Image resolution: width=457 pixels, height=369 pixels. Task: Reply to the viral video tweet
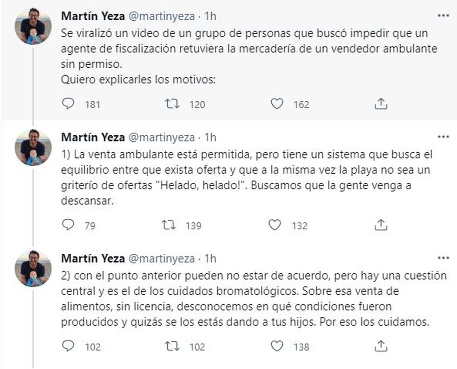coord(68,104)
